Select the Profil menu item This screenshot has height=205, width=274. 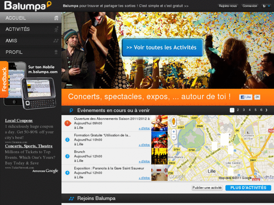pos(31,52)
